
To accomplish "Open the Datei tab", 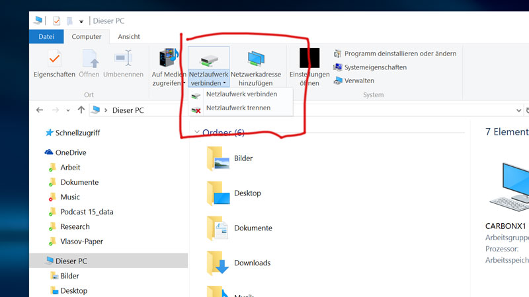I will pyautogui.click(x=46, y=37).
